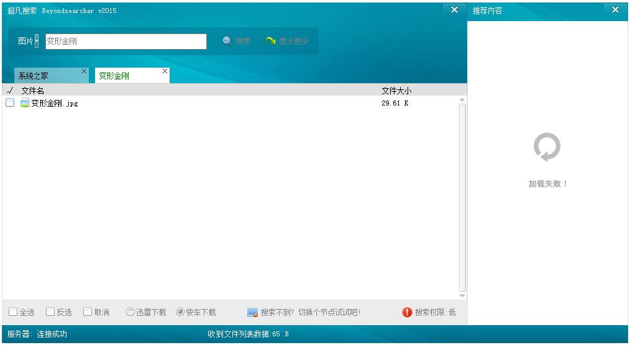Click the scrollbar down arrow

click(462, 295)
